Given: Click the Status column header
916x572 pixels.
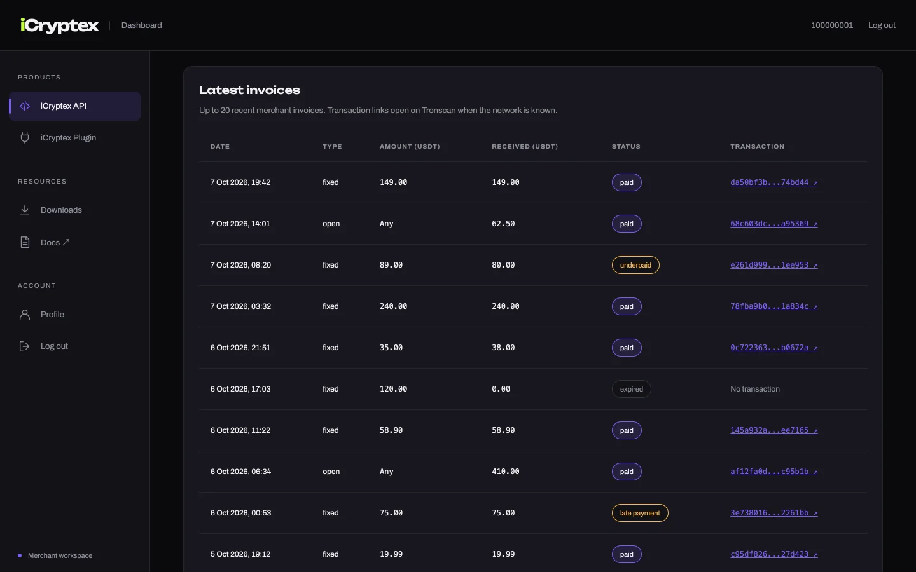Looking at the screenshot, I should [626, 147].
